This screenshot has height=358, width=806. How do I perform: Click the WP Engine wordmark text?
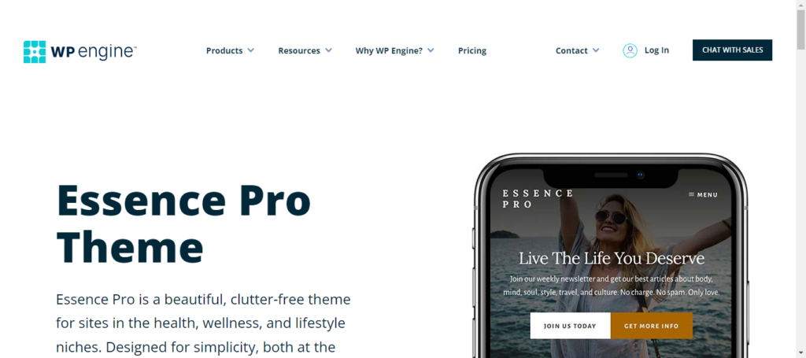coord(94,52)
